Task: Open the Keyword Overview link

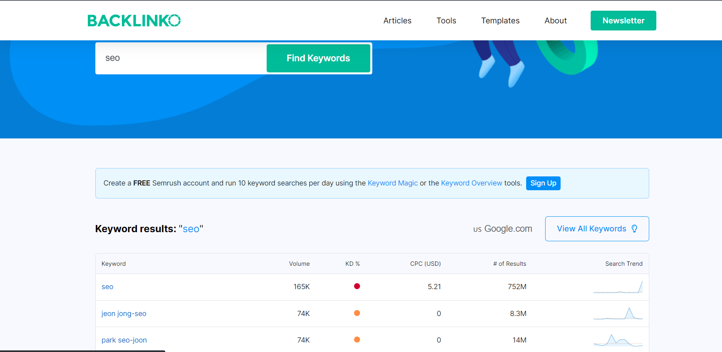Action: (x=472, y=183)
